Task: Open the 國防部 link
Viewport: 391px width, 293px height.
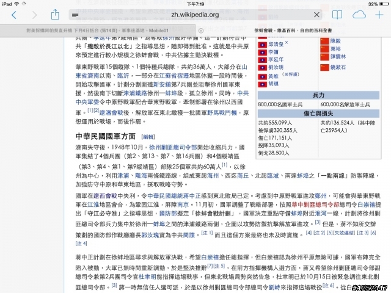Action: [x=168, y=214]
